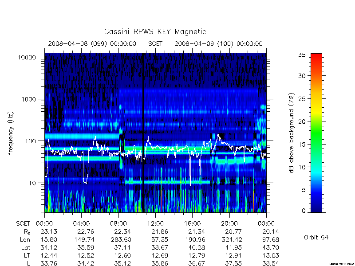355x266 pixels.
Task: Click the Rs value 23.13
Action: tap(49, 231)
